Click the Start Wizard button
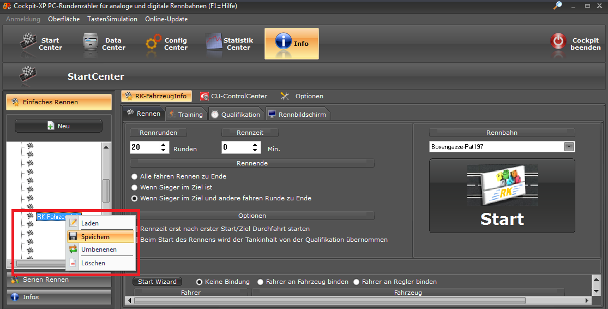The width and height of the screenshot is (608, 309). [x=157, y=282]
